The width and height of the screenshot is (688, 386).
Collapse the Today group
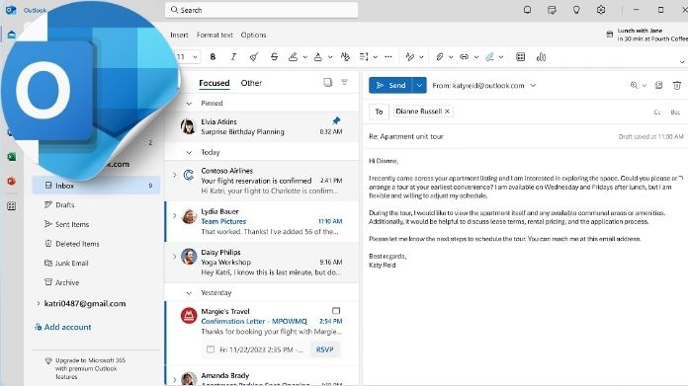189,152
